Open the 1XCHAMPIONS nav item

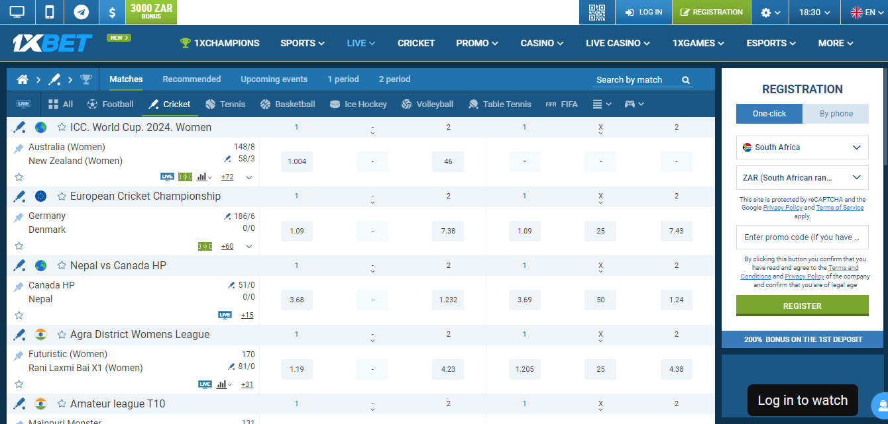click(x=219, y=43)
